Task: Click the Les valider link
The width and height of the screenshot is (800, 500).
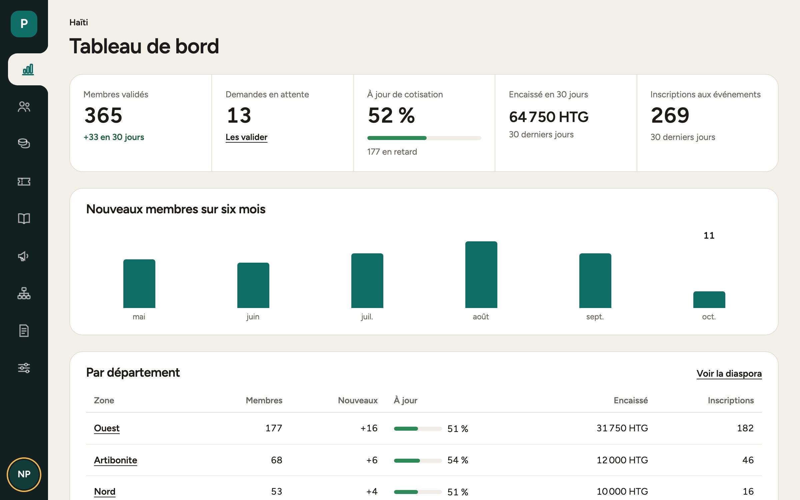Action: click(246, 137)
